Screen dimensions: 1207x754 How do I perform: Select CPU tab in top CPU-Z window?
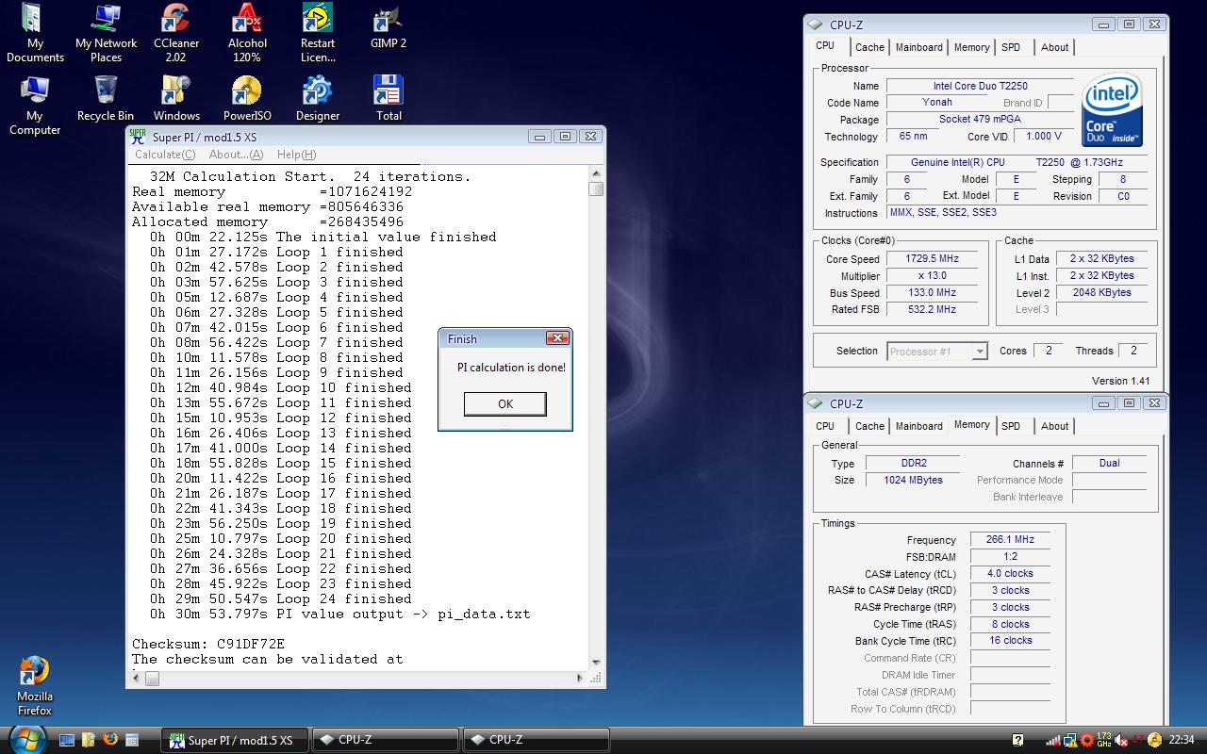[825, 45]
